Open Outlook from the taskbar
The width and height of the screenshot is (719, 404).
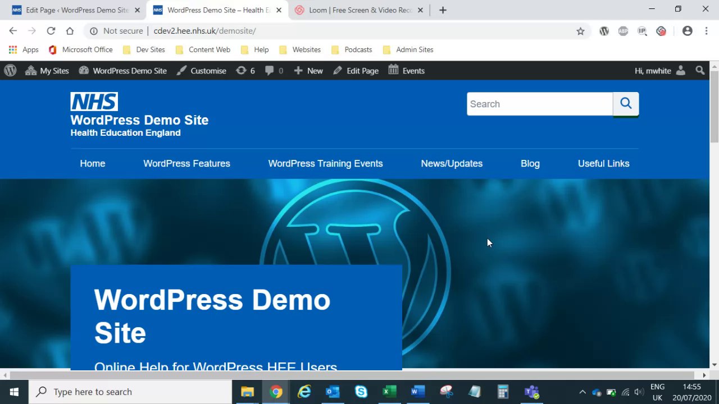click(333, 392)
